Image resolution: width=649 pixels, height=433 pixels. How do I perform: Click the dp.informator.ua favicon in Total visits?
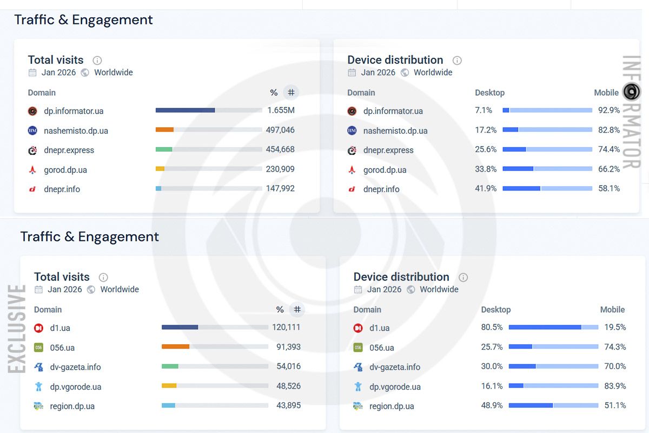tap(32, 111)
